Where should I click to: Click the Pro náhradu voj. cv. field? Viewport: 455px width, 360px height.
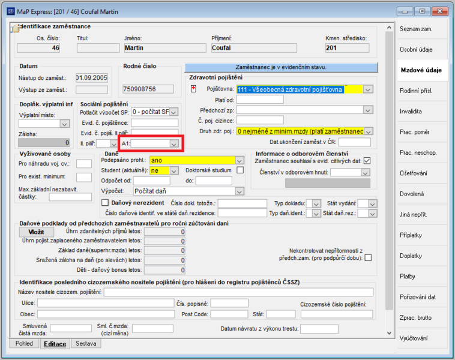(x=84, y=164)
